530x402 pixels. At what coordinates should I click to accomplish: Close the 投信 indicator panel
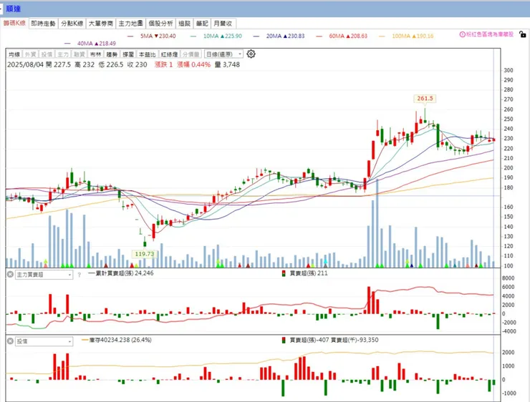click(x=10, y=341)
